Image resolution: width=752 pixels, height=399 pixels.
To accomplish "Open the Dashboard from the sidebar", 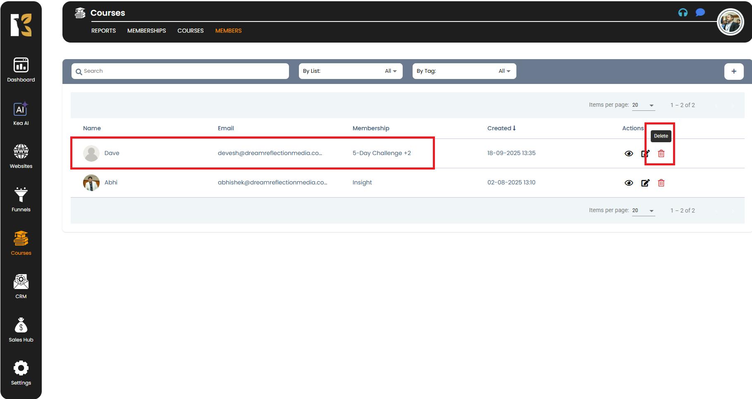I will 21,70.
